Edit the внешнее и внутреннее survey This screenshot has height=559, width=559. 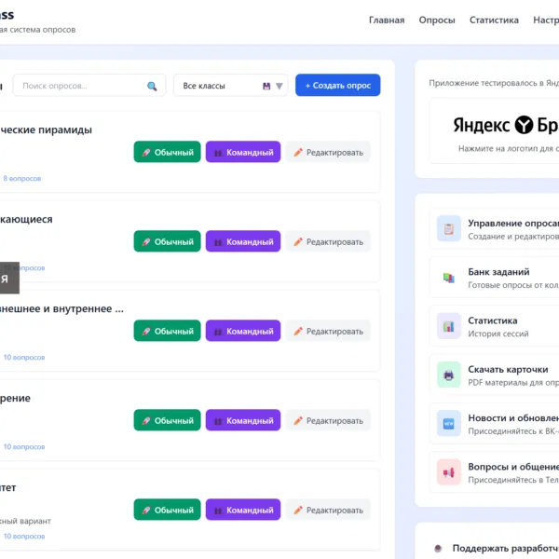[328, 331]
